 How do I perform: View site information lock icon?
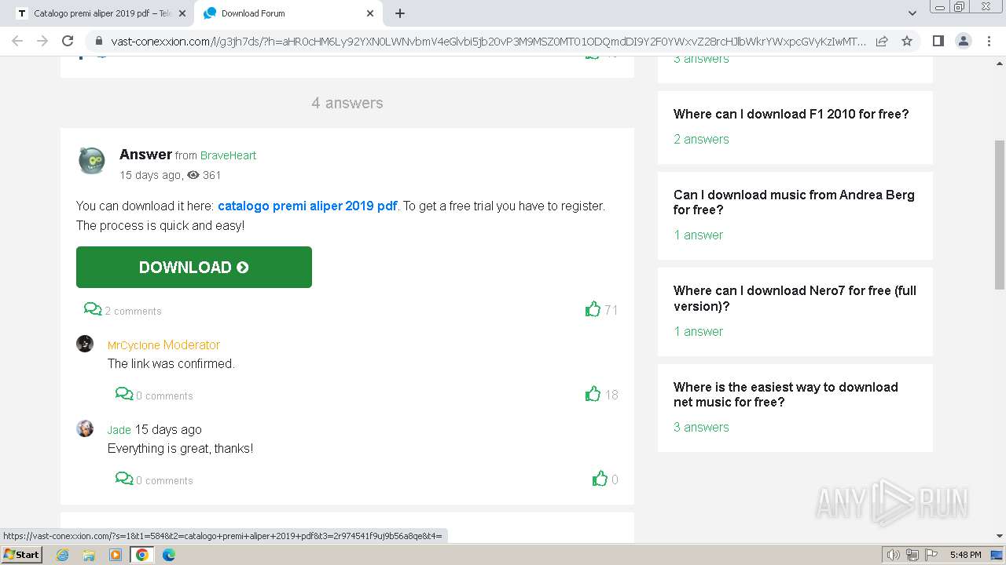click(98, 41)
